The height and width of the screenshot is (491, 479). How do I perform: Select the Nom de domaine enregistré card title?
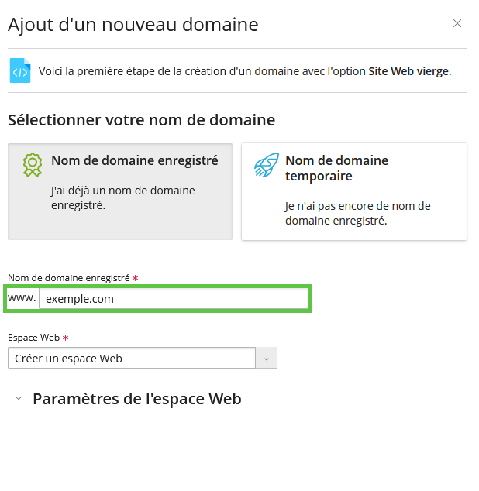point(135,160)
